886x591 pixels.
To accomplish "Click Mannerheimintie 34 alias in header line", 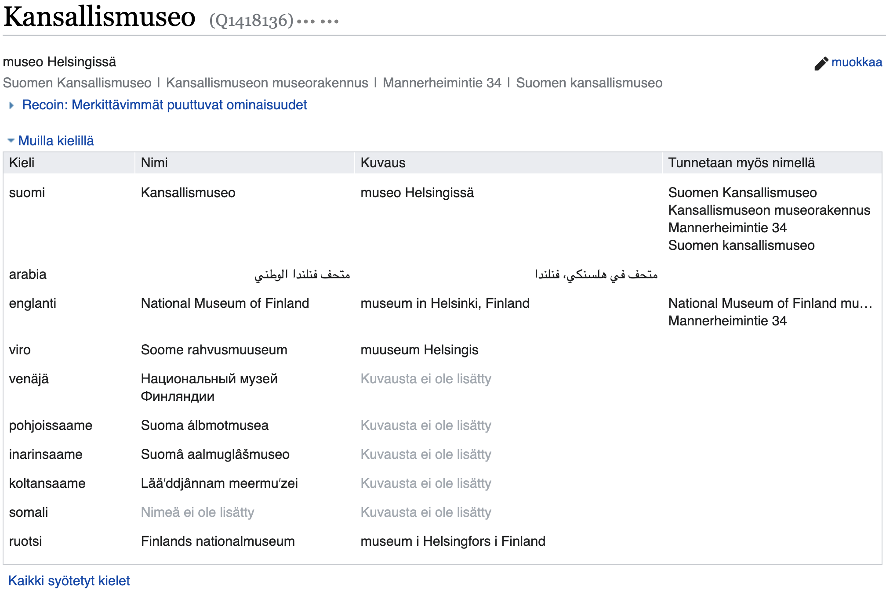I will (442, 83).
